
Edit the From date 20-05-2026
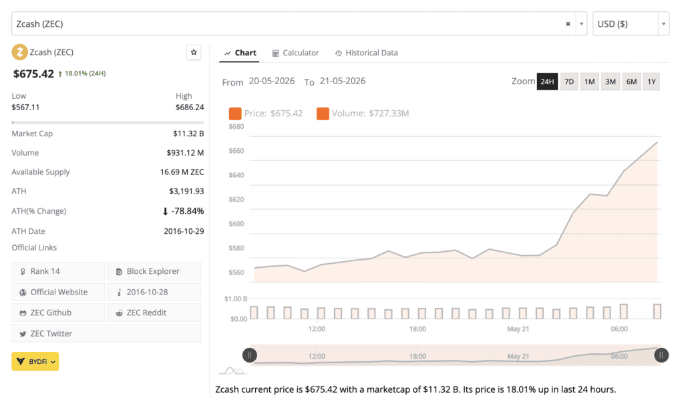tap(272, 81)
